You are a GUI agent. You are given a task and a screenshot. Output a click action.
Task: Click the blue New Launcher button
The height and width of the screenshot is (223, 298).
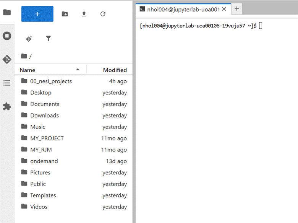37,14
